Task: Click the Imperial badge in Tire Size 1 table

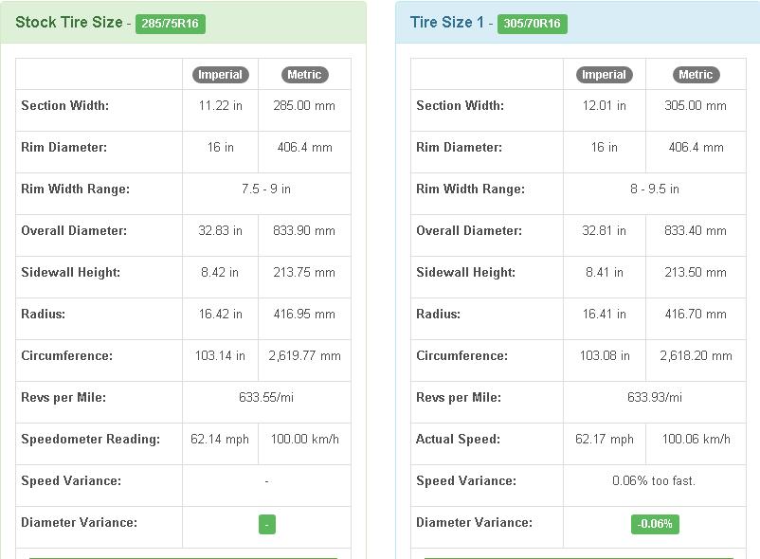Action: pos(604,75)
